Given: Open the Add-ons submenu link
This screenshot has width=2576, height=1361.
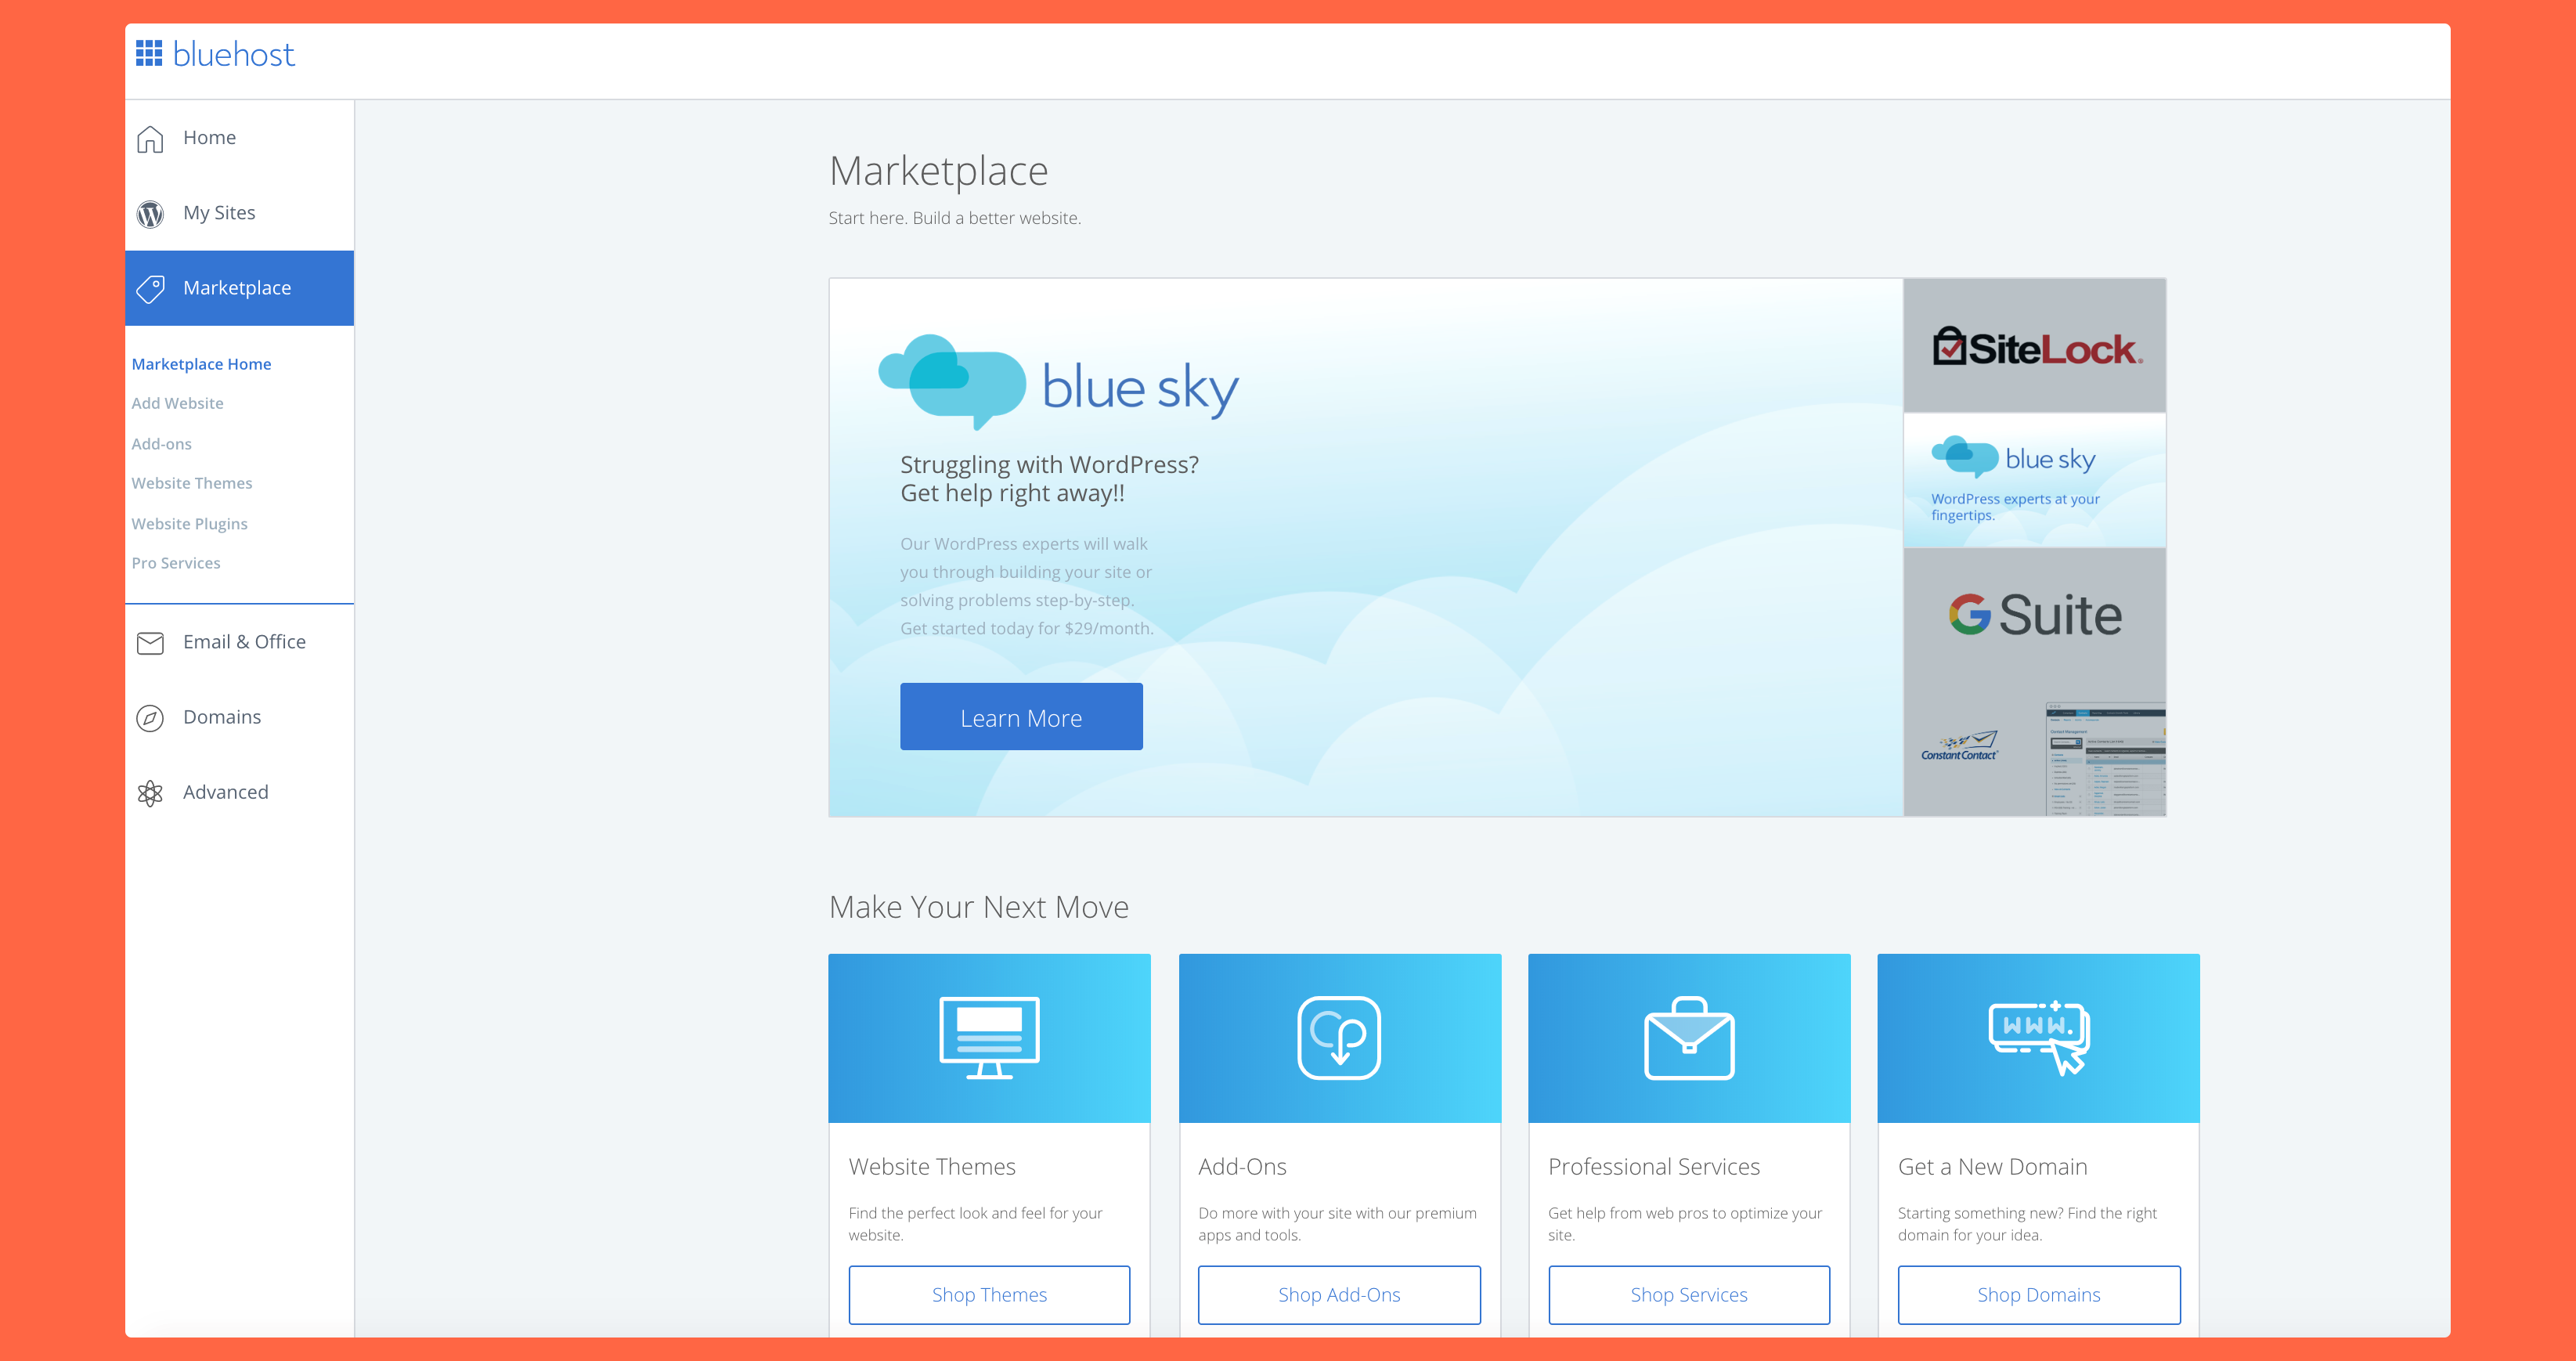Looking at the screenshot, I should (x=161, y=444).
